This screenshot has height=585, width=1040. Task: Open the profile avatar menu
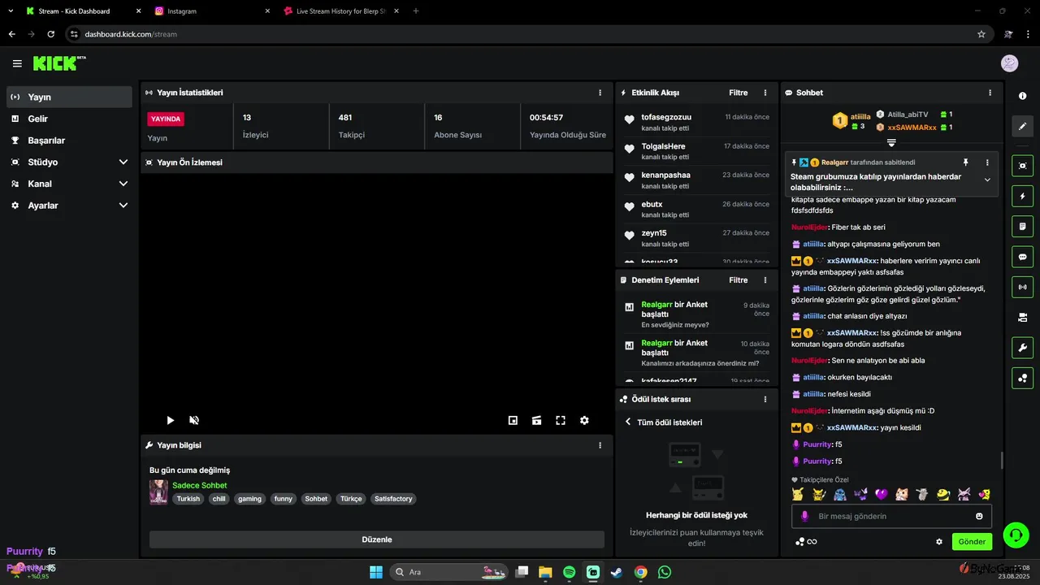pyautogui.click(x=1009, y=63)
